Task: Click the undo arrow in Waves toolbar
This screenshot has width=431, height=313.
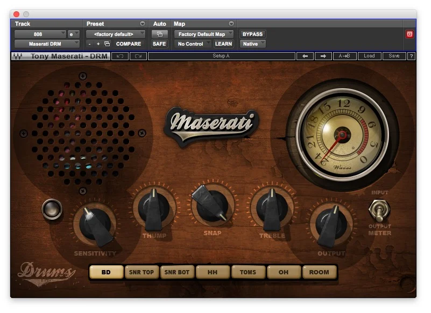Action: 120,56
